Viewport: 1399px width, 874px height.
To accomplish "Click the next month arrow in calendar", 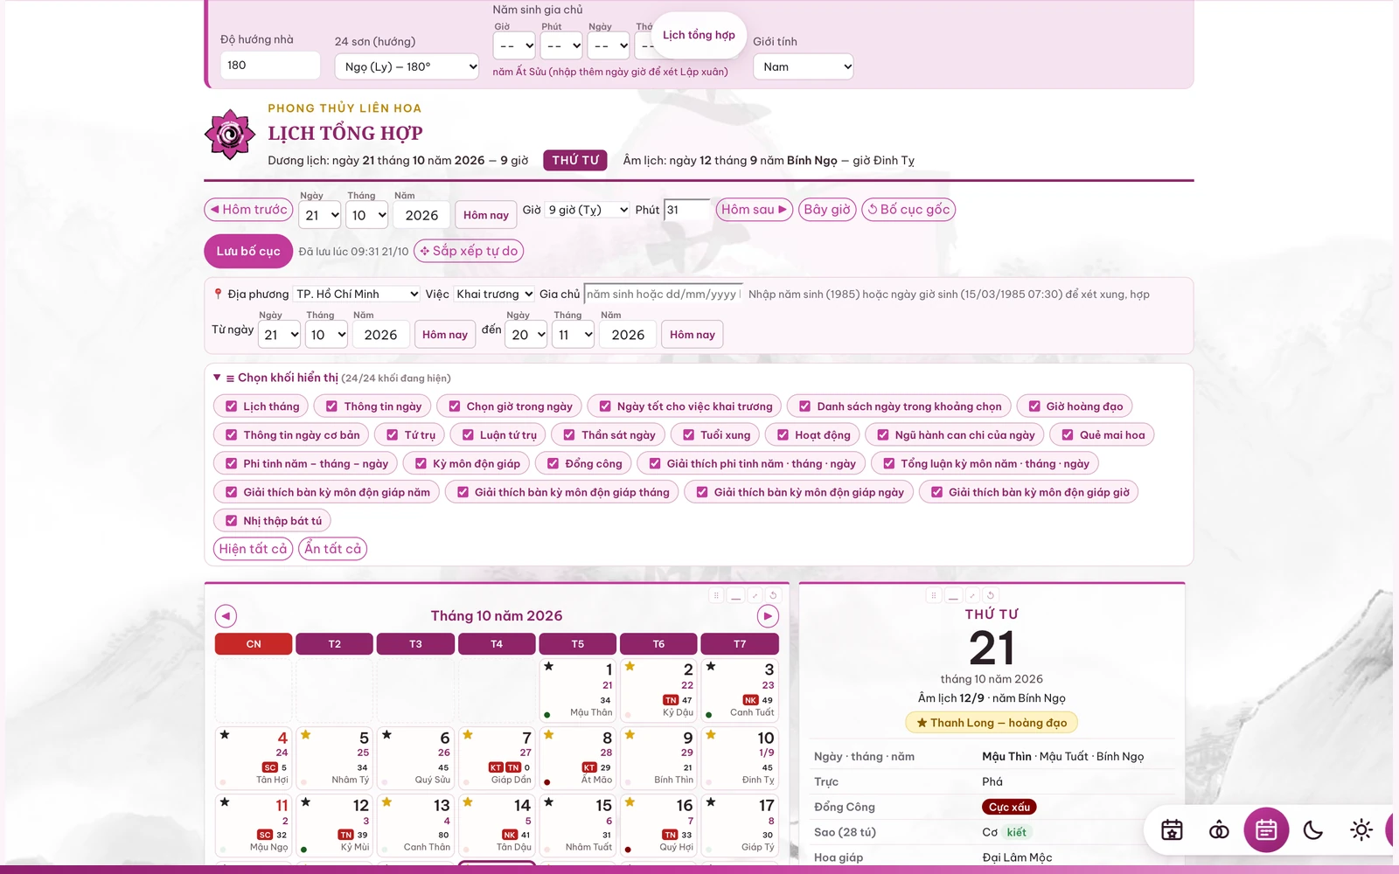I will click(768, 616).
